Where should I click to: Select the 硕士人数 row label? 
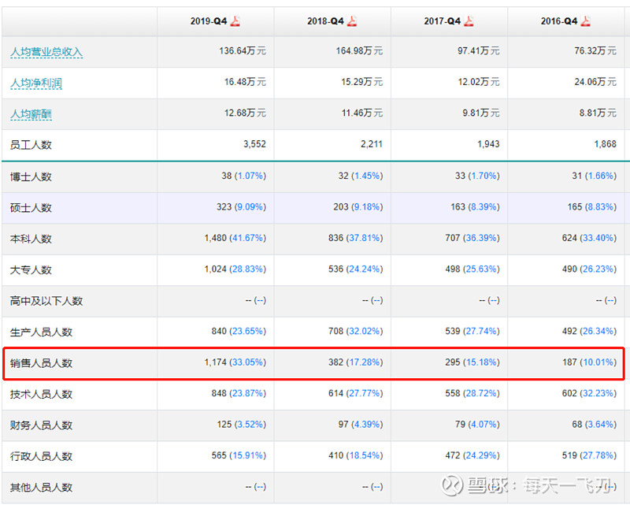pyautogui.click(x=31, y=208)
